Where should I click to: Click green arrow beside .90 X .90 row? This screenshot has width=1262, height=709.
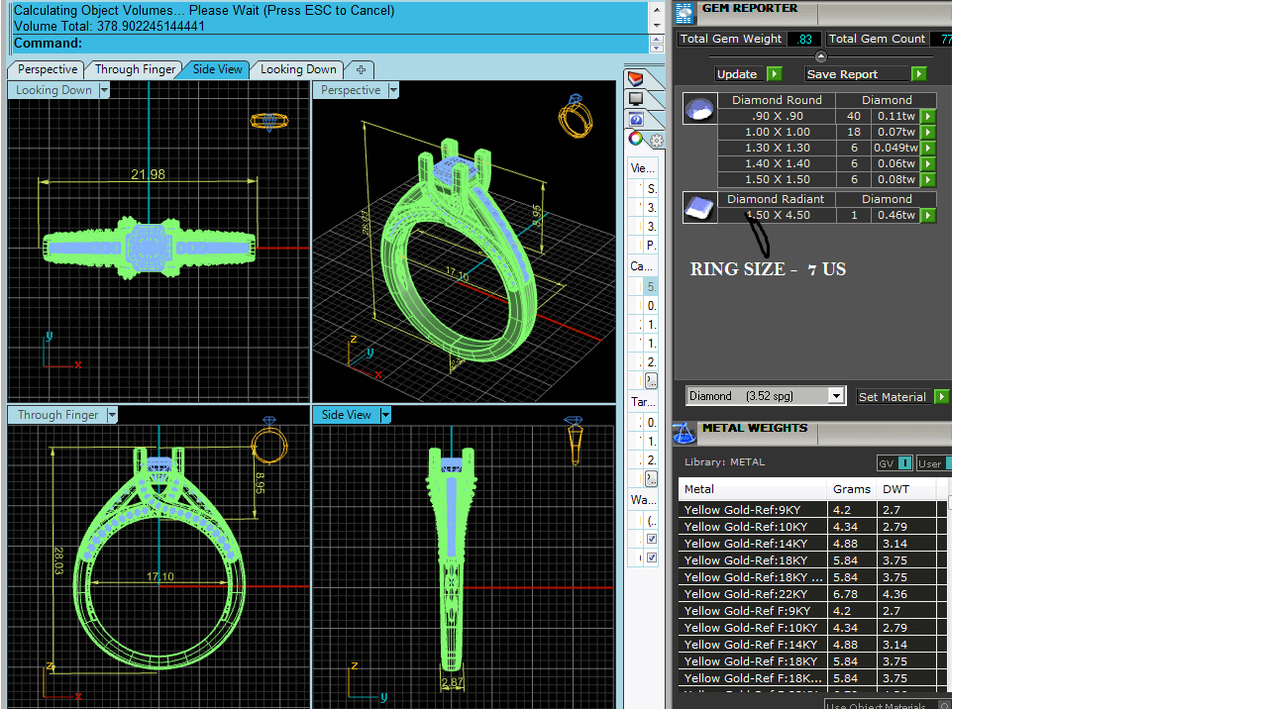point(928,116)
